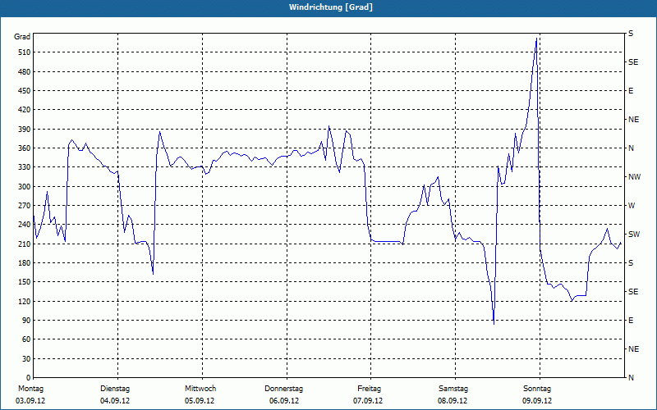Click the topmost 'S' compass label
This screenshot has height=410, width=657.
point(631,34)
